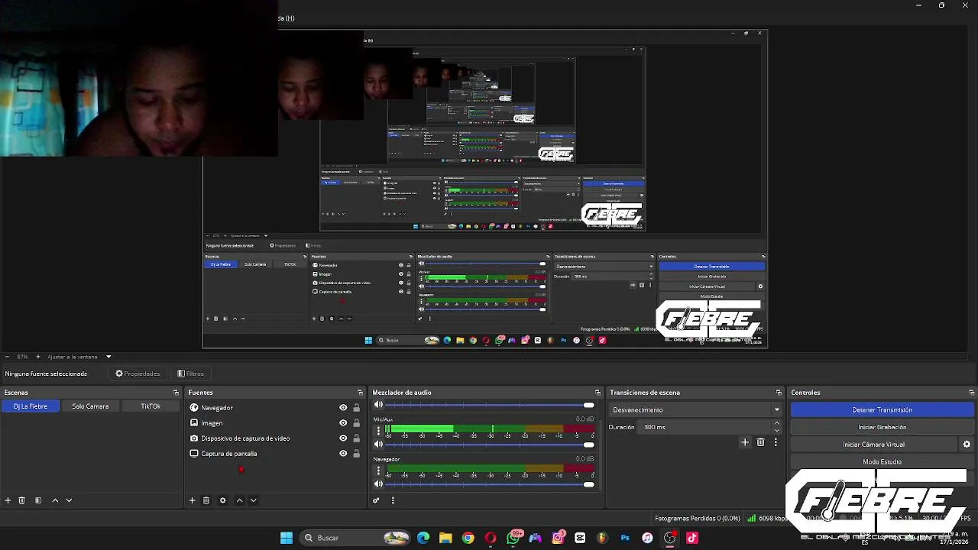978x550 pixels.
Task: Toggle the lock on Captura de pantalla
Action: (x=356, y=454)
